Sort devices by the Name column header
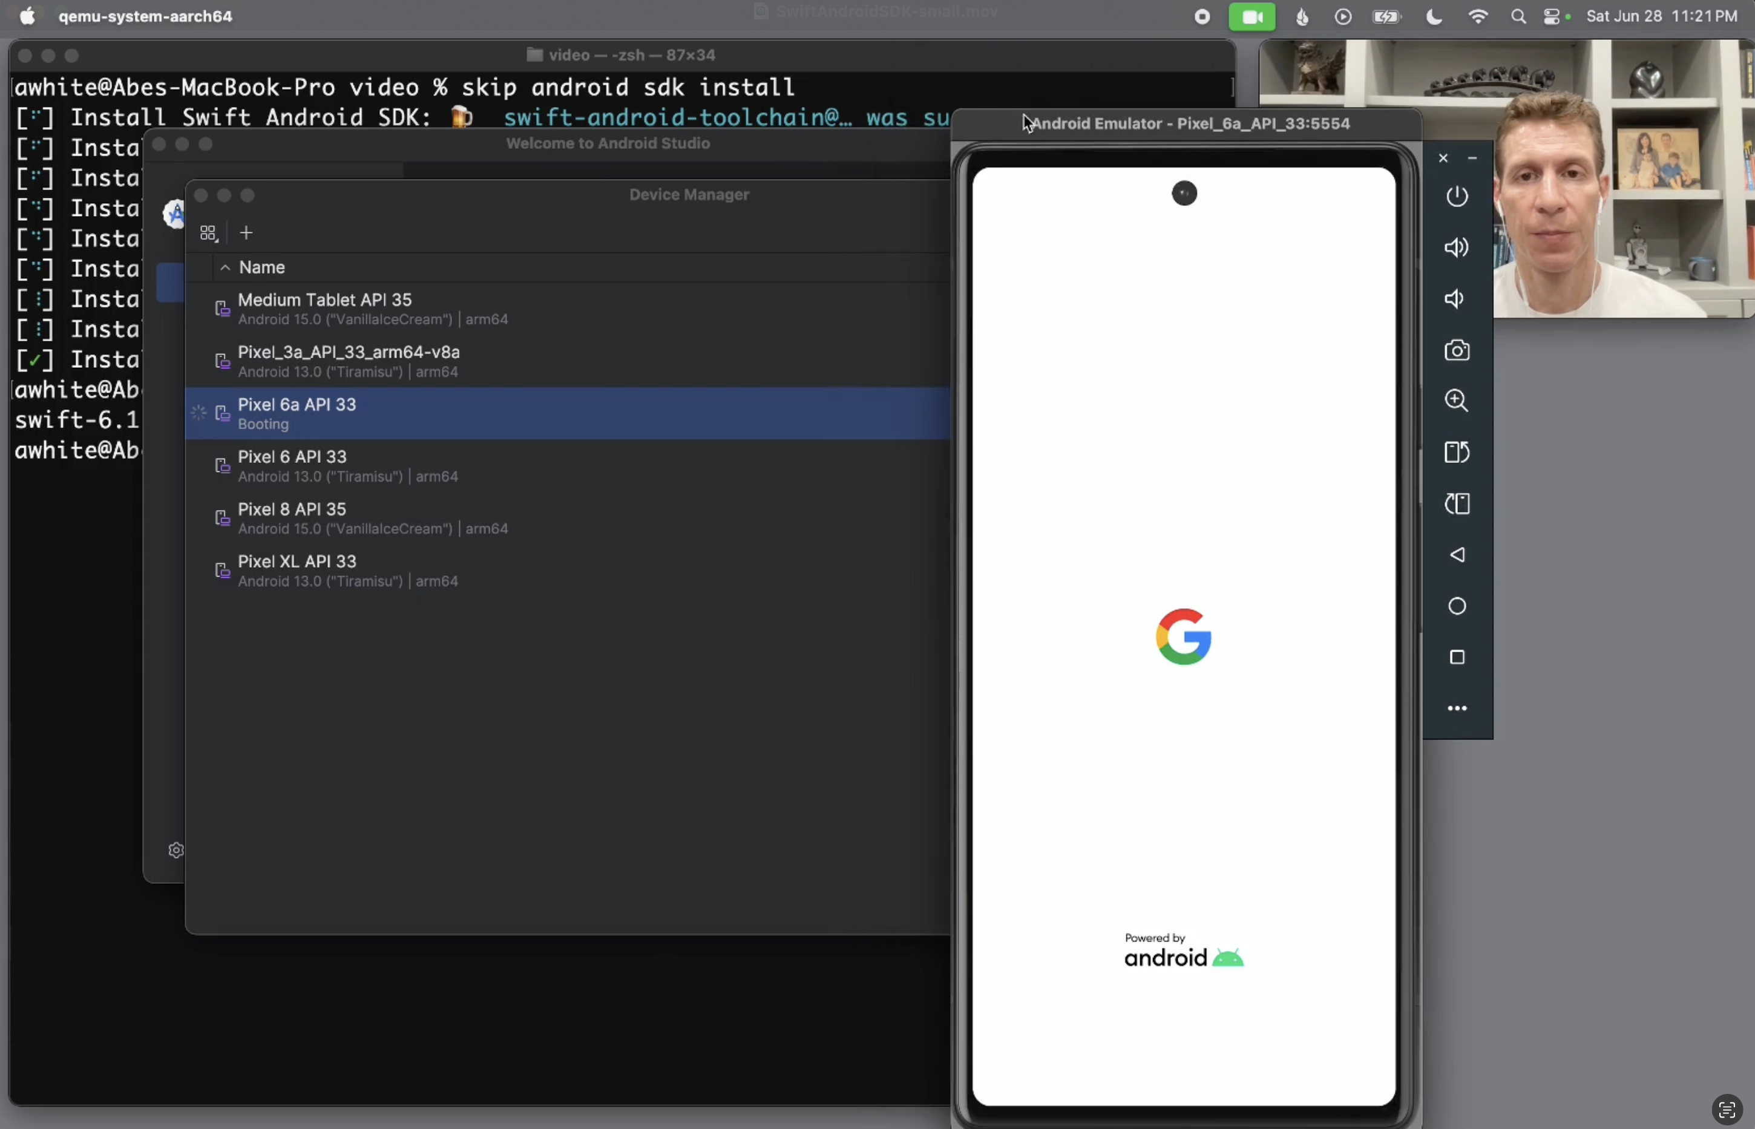Image resolution: width=1755 pixels, height=1129 pixels. pos(261,267)
